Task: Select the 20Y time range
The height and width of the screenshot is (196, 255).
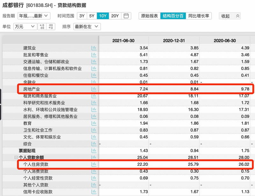Action: point(115,16)
